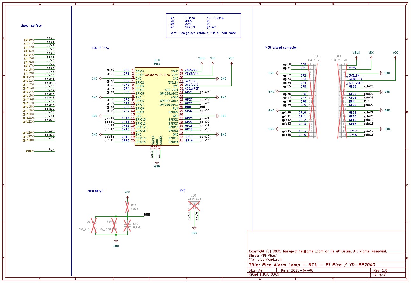Click the no-connect marker on Pico ADC_VREF pin

(x=183, y=90)
